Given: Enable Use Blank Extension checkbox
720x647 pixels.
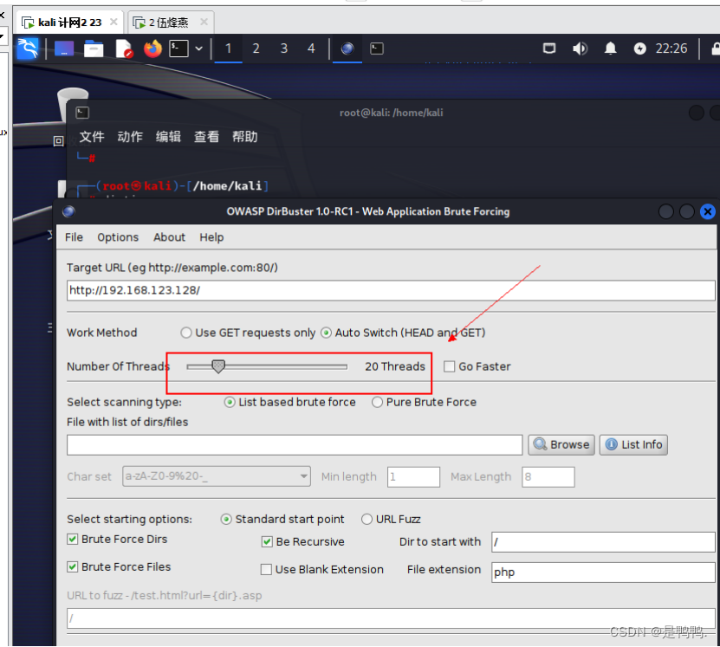Looking at the screenshot, I should pos(266,570).
